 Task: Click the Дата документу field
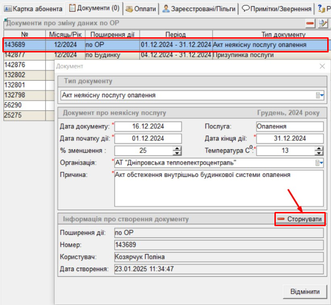148,127
